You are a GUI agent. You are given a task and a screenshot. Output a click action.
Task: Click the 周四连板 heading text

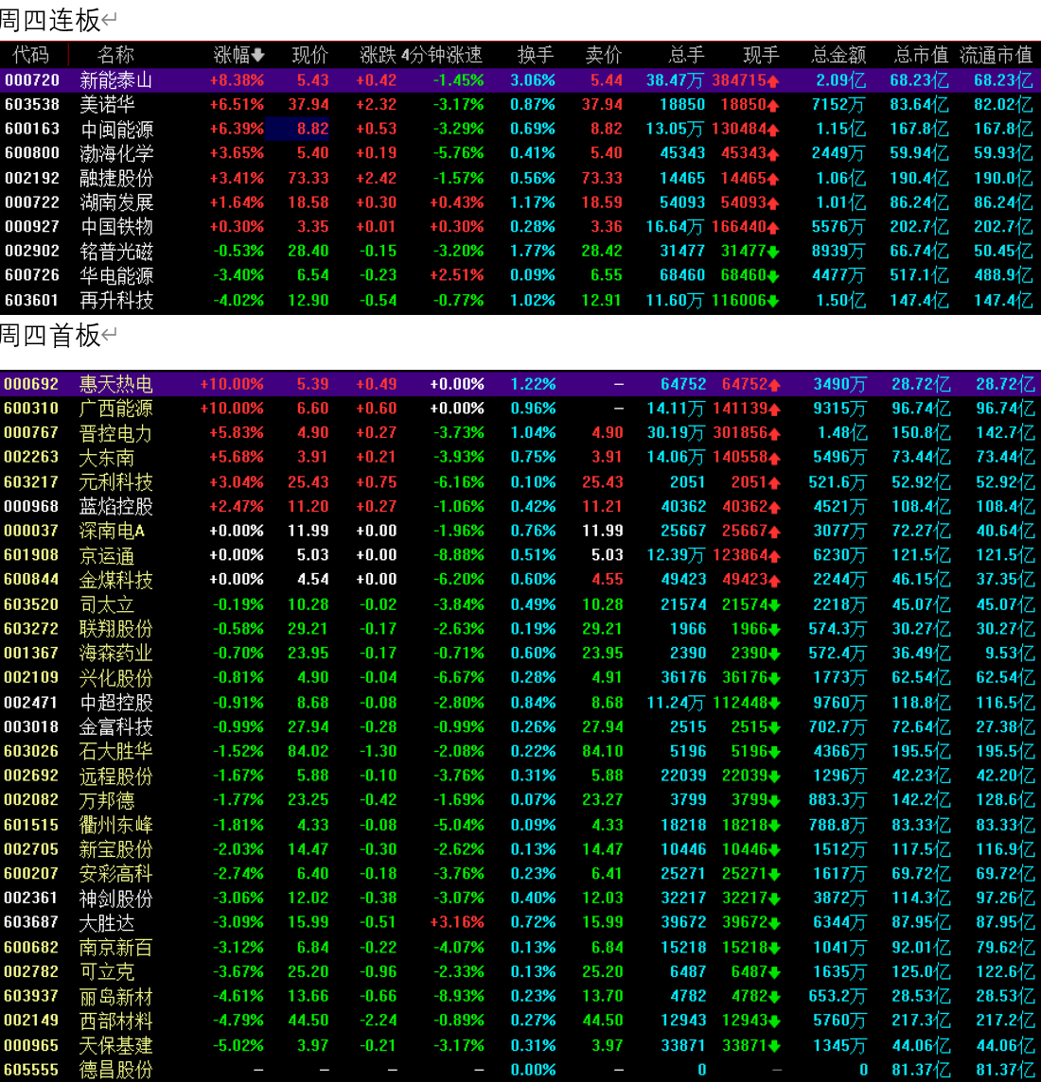[50, 20]
